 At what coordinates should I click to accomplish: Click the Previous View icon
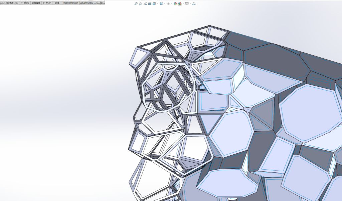[x=145, y=4]
